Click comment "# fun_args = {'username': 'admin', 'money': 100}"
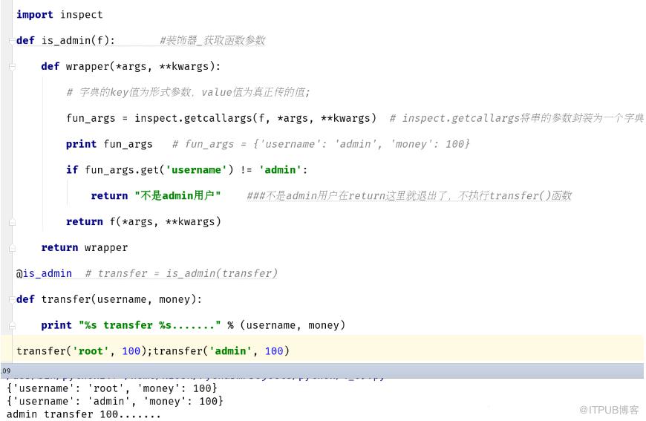The width and height of the screenshot is (646, 421). (x=321, y=144)
